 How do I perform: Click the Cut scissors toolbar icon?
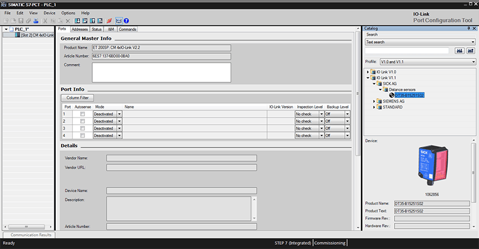(x=45, y=21)
